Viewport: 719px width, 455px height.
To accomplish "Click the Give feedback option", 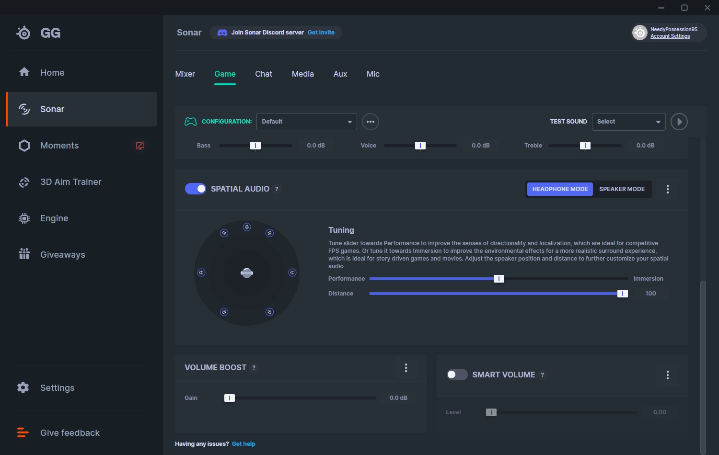I will click(81, 432).
